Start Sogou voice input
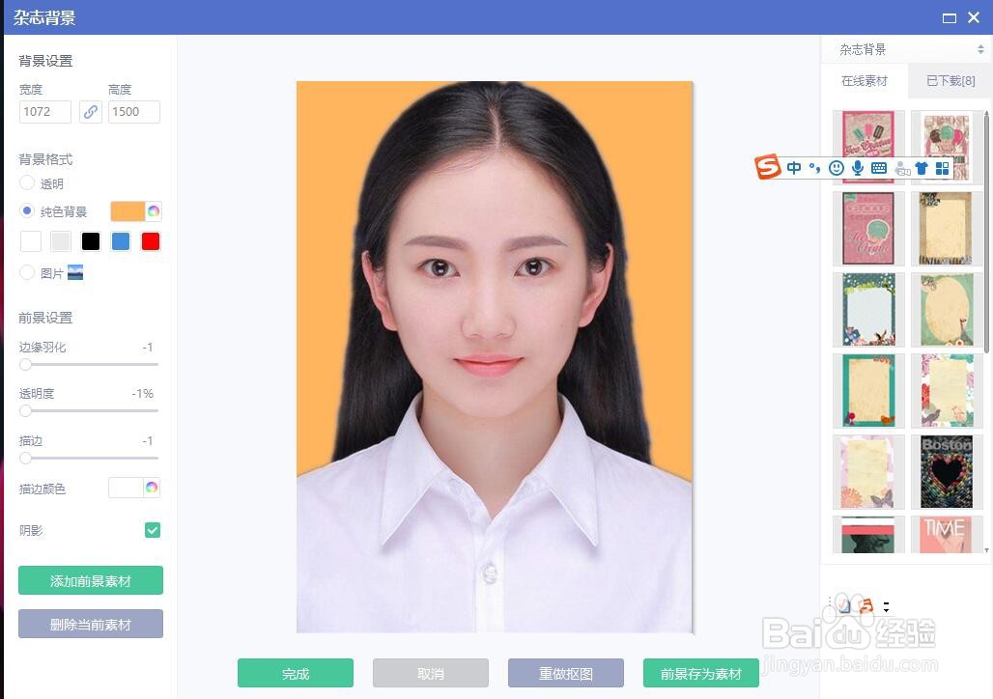The width and height of the screenshot is (993, 699). 858,167
